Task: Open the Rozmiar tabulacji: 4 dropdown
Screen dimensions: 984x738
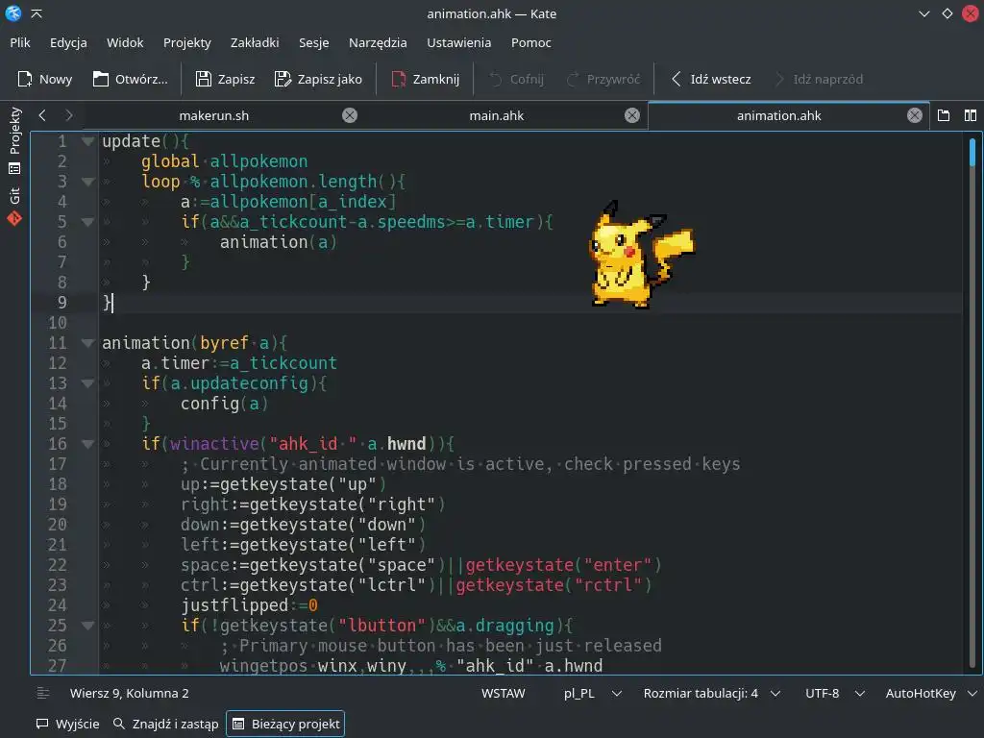Action: click(712, 694)
